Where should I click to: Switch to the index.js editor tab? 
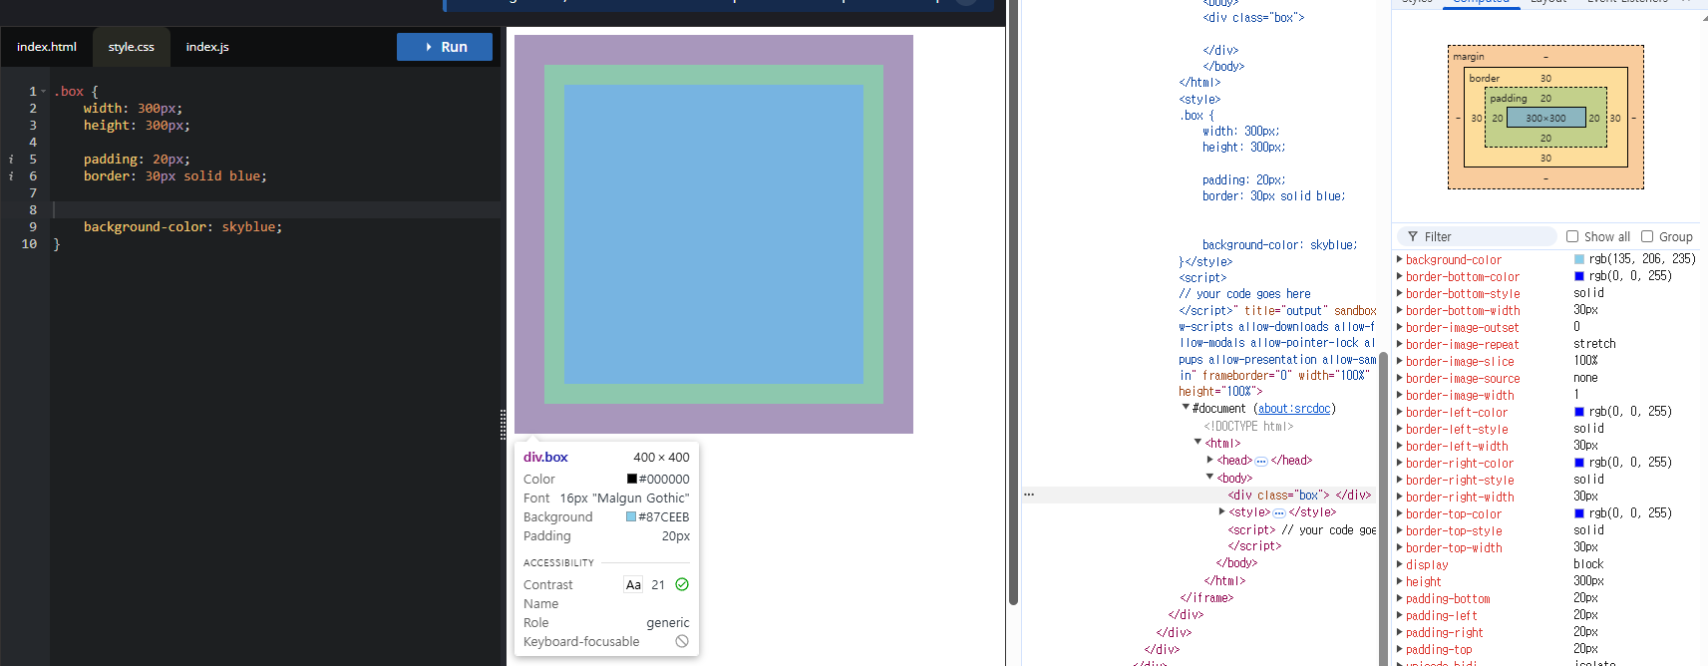207,47
